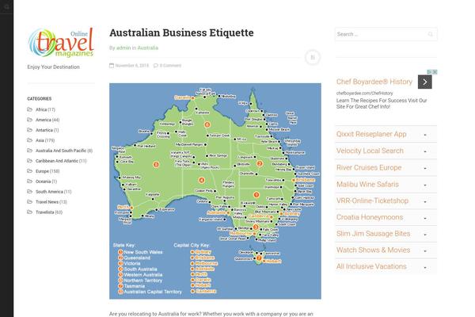The image size is (475, 317).
Task: Expand the Velocity Local Search ad link
Action: click(x=386, y=151)
